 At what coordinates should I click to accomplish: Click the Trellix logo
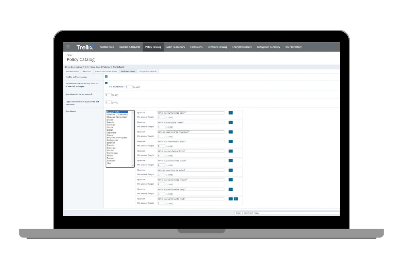point(85,47)
